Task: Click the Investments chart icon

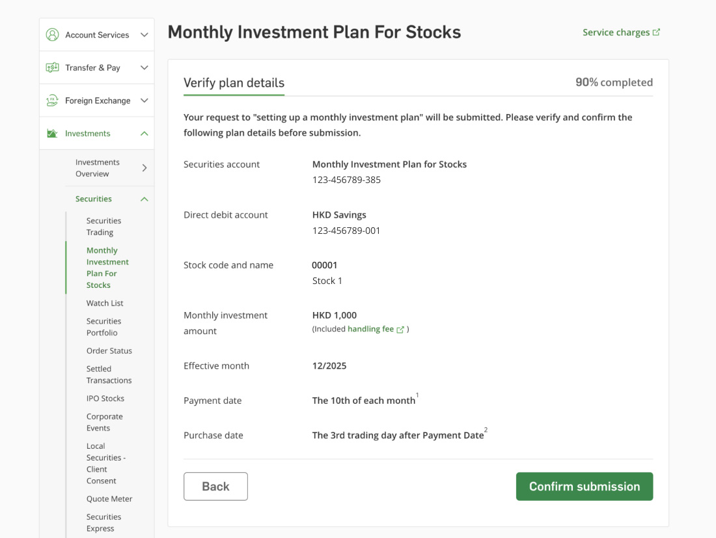Action: [53, 134]
